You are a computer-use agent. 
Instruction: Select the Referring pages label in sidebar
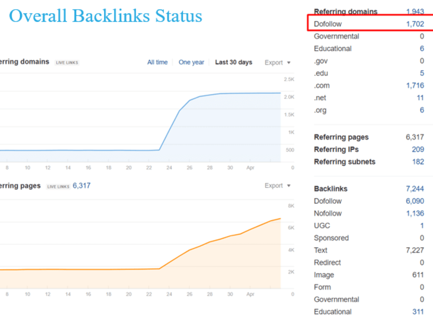pyautogui.click(x=341, y=137)
